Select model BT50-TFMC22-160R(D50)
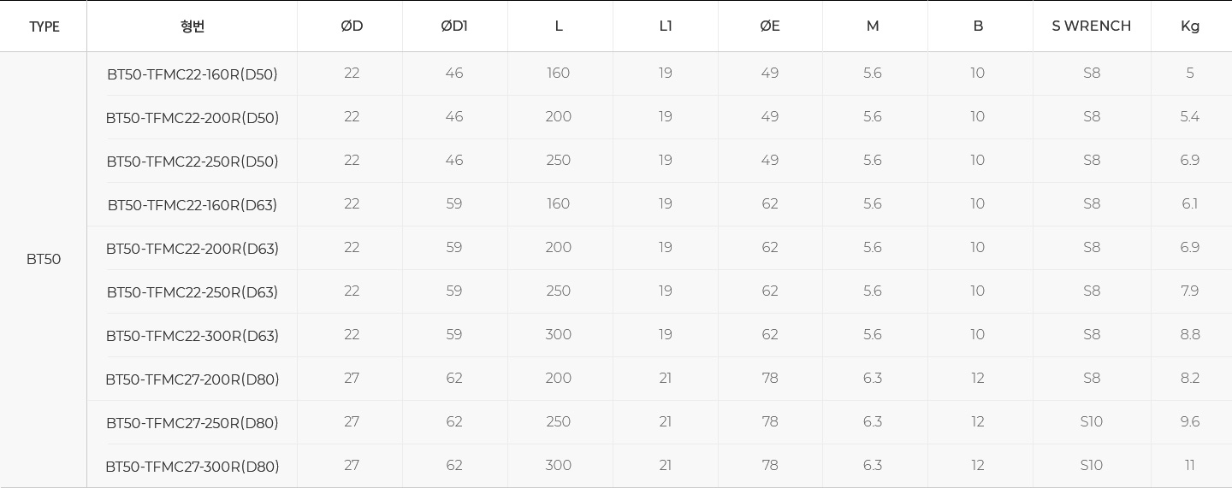 (192, 74)
